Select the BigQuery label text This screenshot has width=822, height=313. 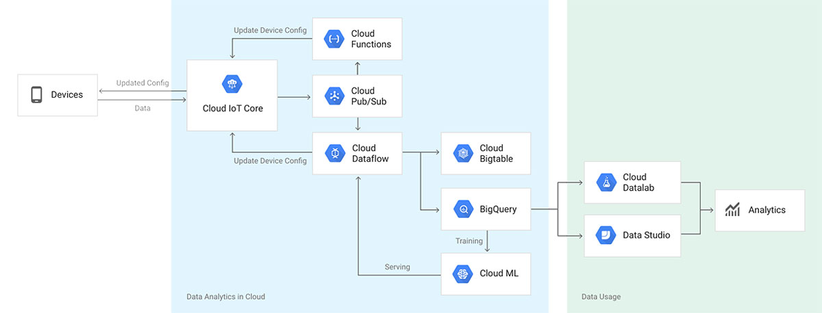click(498, 210)
